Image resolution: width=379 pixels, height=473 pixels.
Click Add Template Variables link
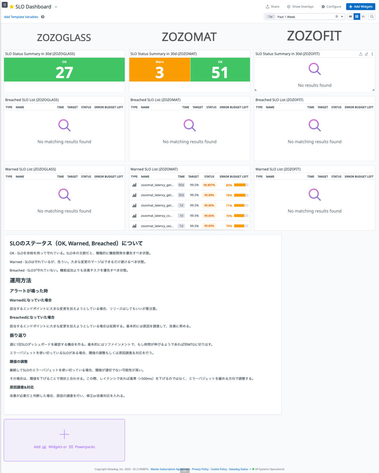(x=21, y=17)
